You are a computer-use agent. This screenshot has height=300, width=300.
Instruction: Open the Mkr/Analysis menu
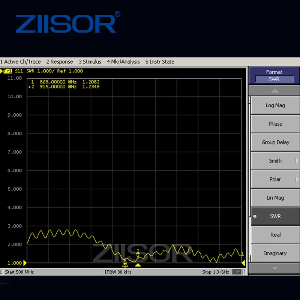click(123, 62)
